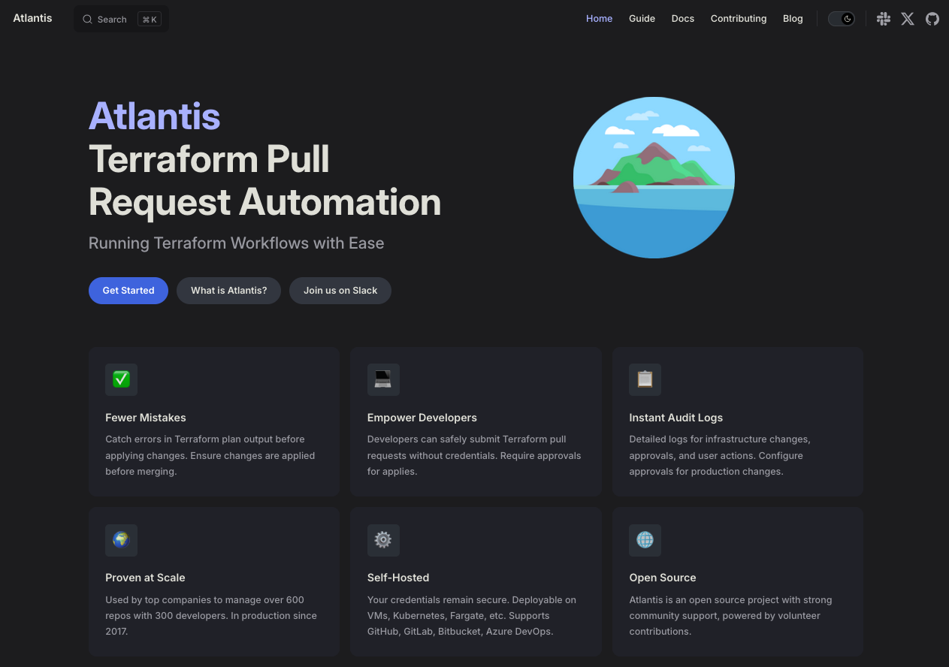This screenshot has width=949, height=667.
Task: Select the Home navigation item
Action: pos(599,18)
